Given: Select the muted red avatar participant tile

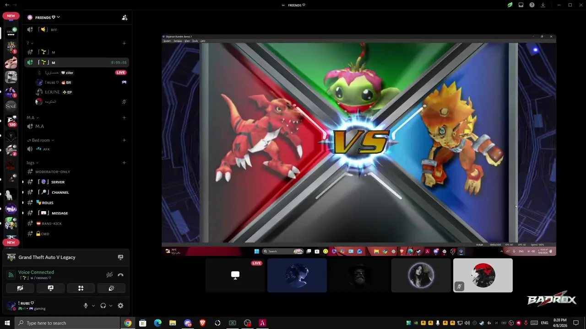Looking at the screenshot, I should click(x=483, y=275).
